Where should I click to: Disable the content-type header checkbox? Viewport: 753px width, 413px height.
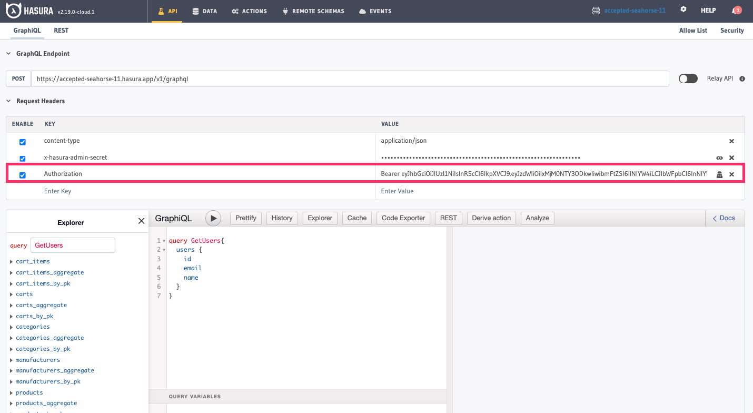click(x=22, y=142)
